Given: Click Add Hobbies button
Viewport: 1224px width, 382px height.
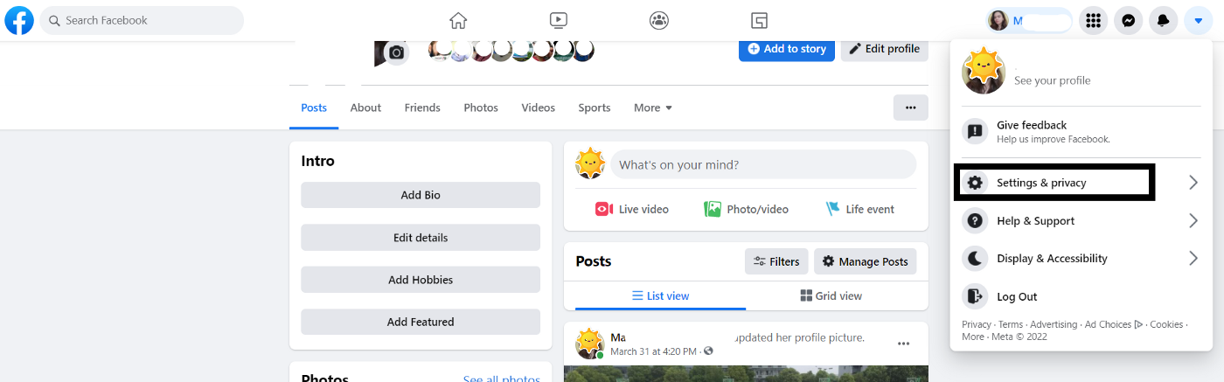Looking at the screenshot, I should tap(421, 280).
